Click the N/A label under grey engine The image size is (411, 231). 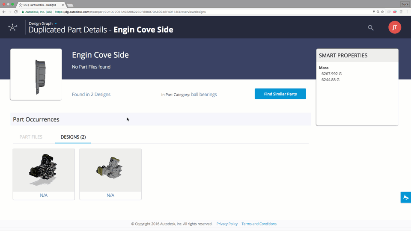(x=110, y=195)
